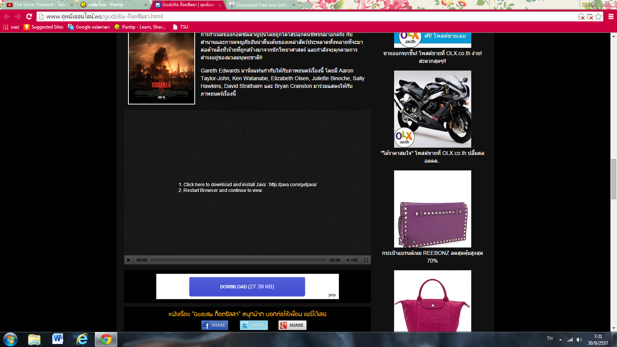Close the Download Free Java tab
Viewport: 617px width, 347px height.
(294, 5)
